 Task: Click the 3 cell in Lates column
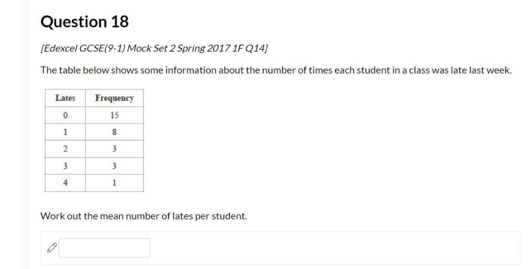tap(65, 166)
